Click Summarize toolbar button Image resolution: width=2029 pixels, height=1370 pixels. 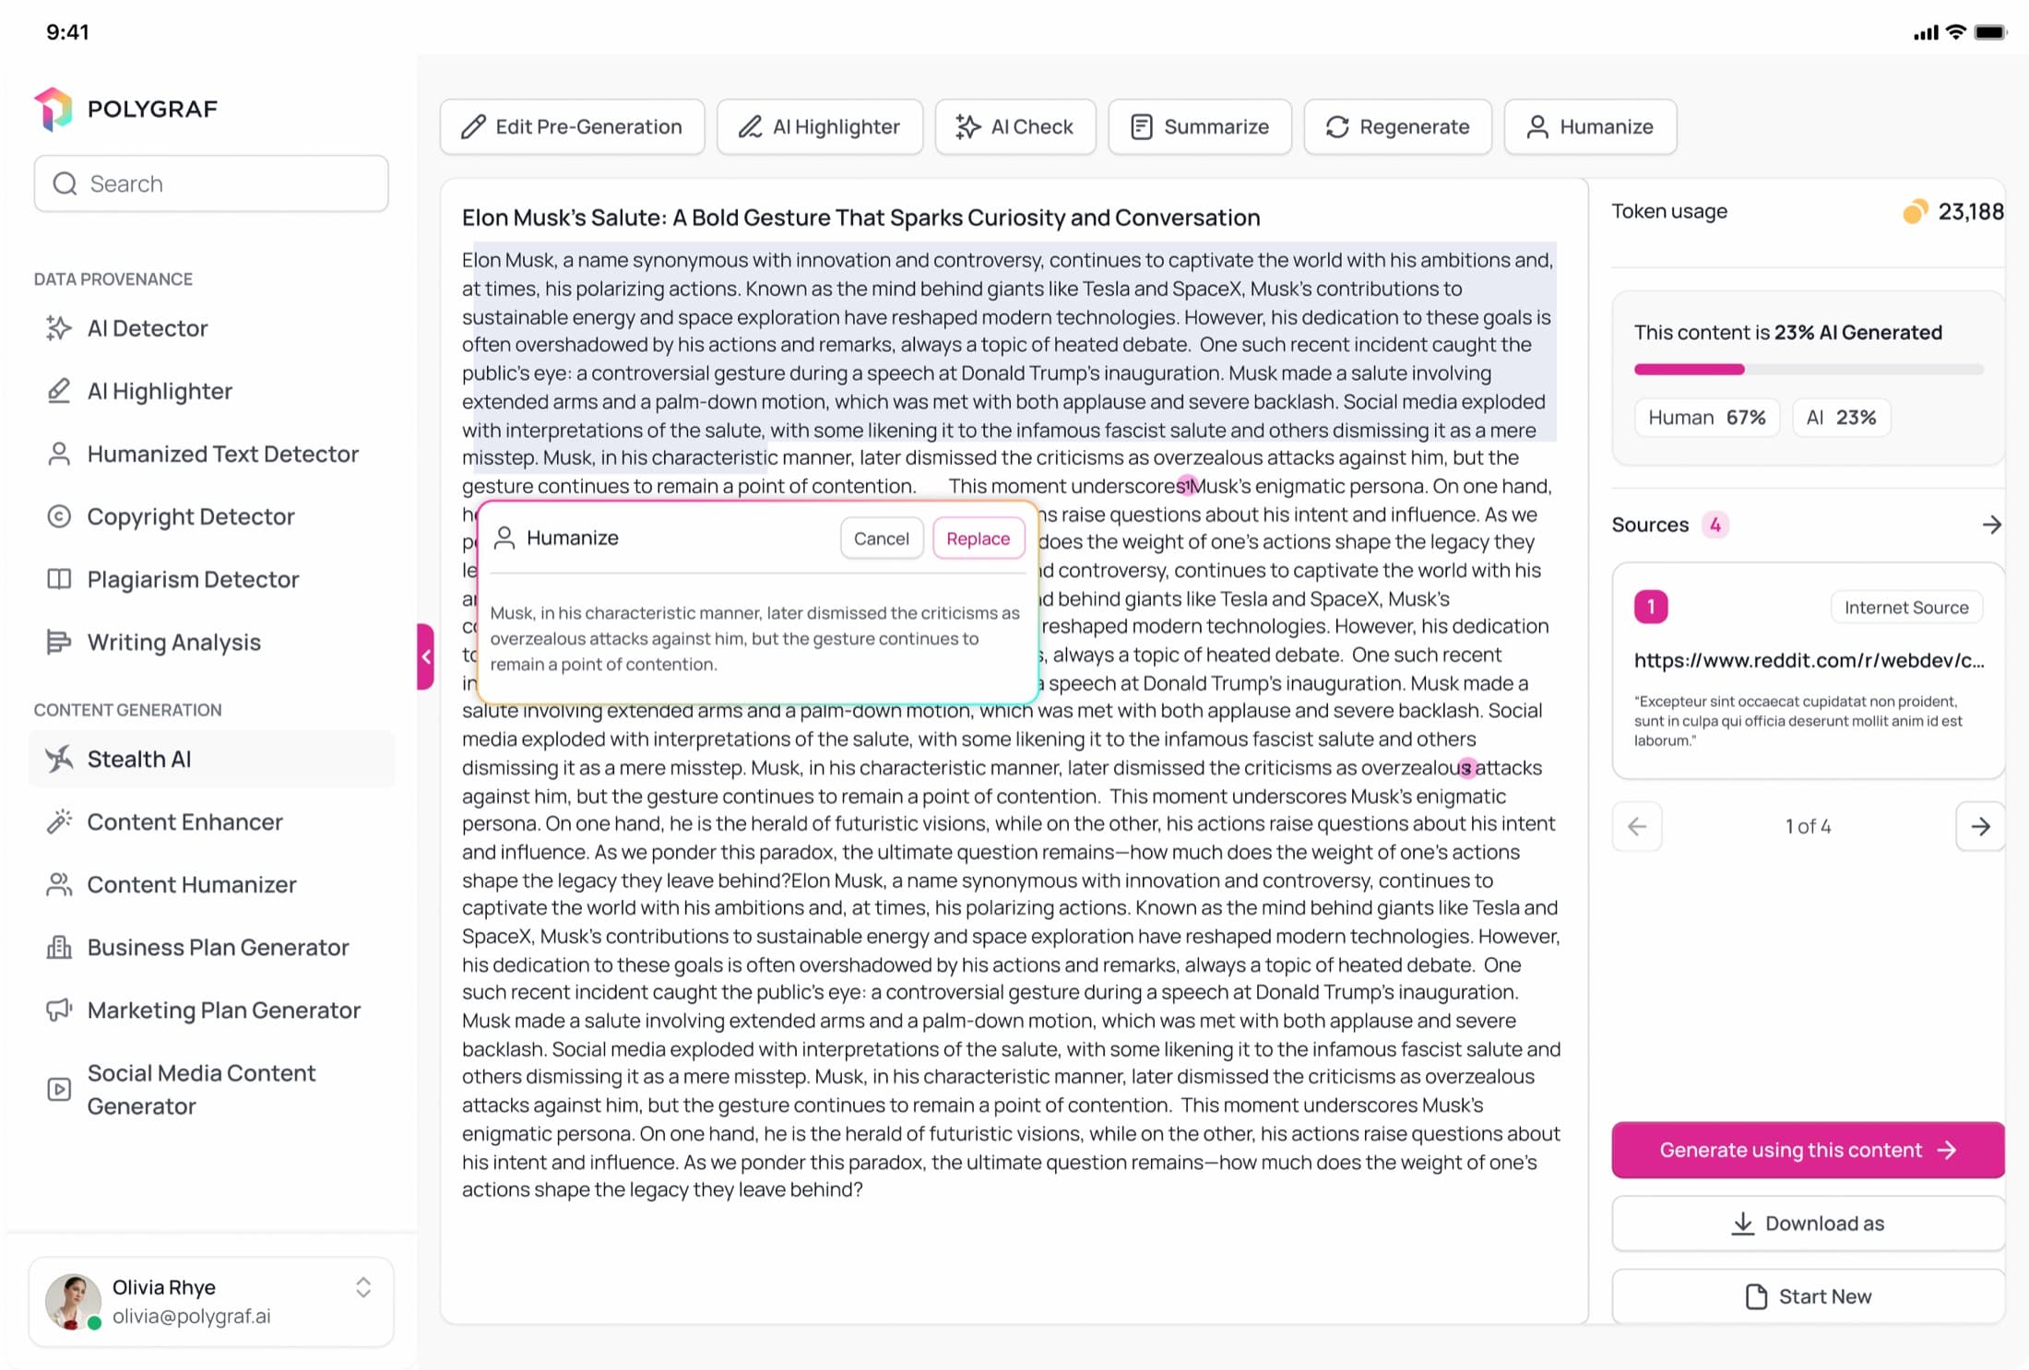1199,126
